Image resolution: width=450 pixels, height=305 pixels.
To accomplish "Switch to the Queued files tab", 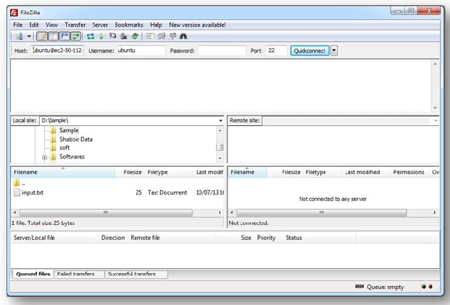I will click(33, 274).
